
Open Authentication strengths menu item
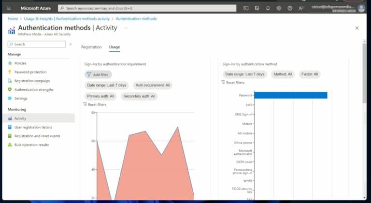(34, 89)
